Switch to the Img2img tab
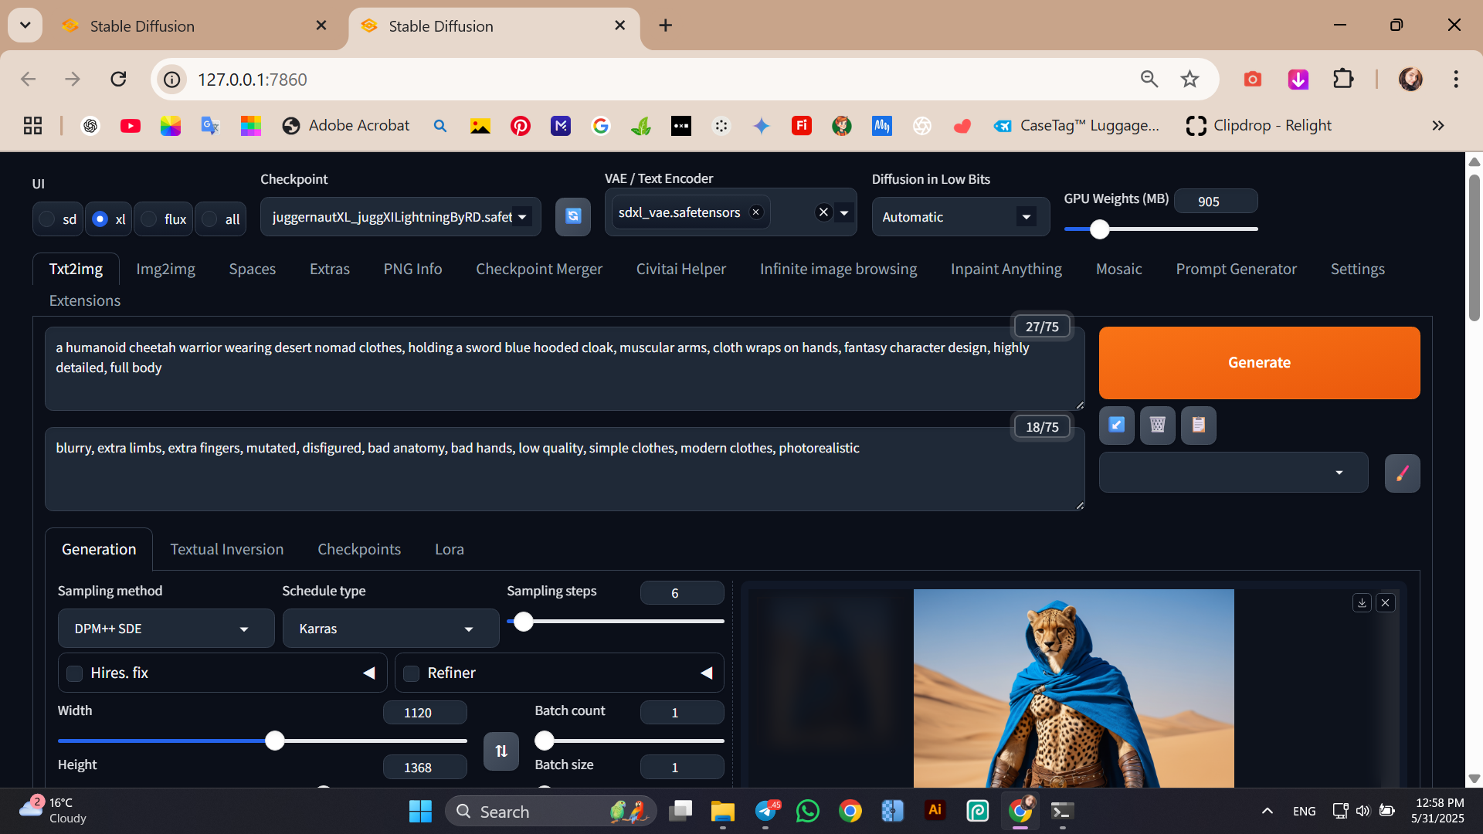The image size is (1483, 834). pyautogui.click(x=165, y=269)
